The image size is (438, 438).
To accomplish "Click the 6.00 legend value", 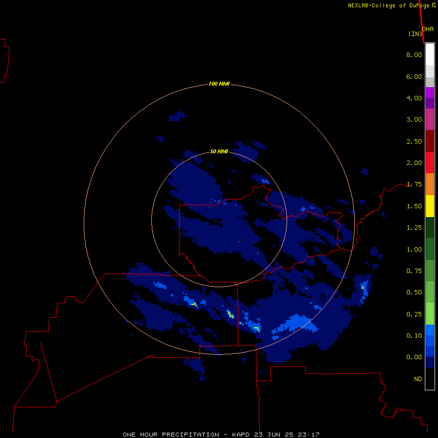I will (414, 76).
